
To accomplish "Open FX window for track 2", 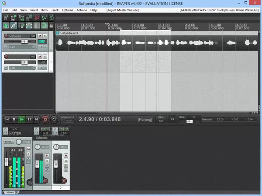I will tap(41, 68).
